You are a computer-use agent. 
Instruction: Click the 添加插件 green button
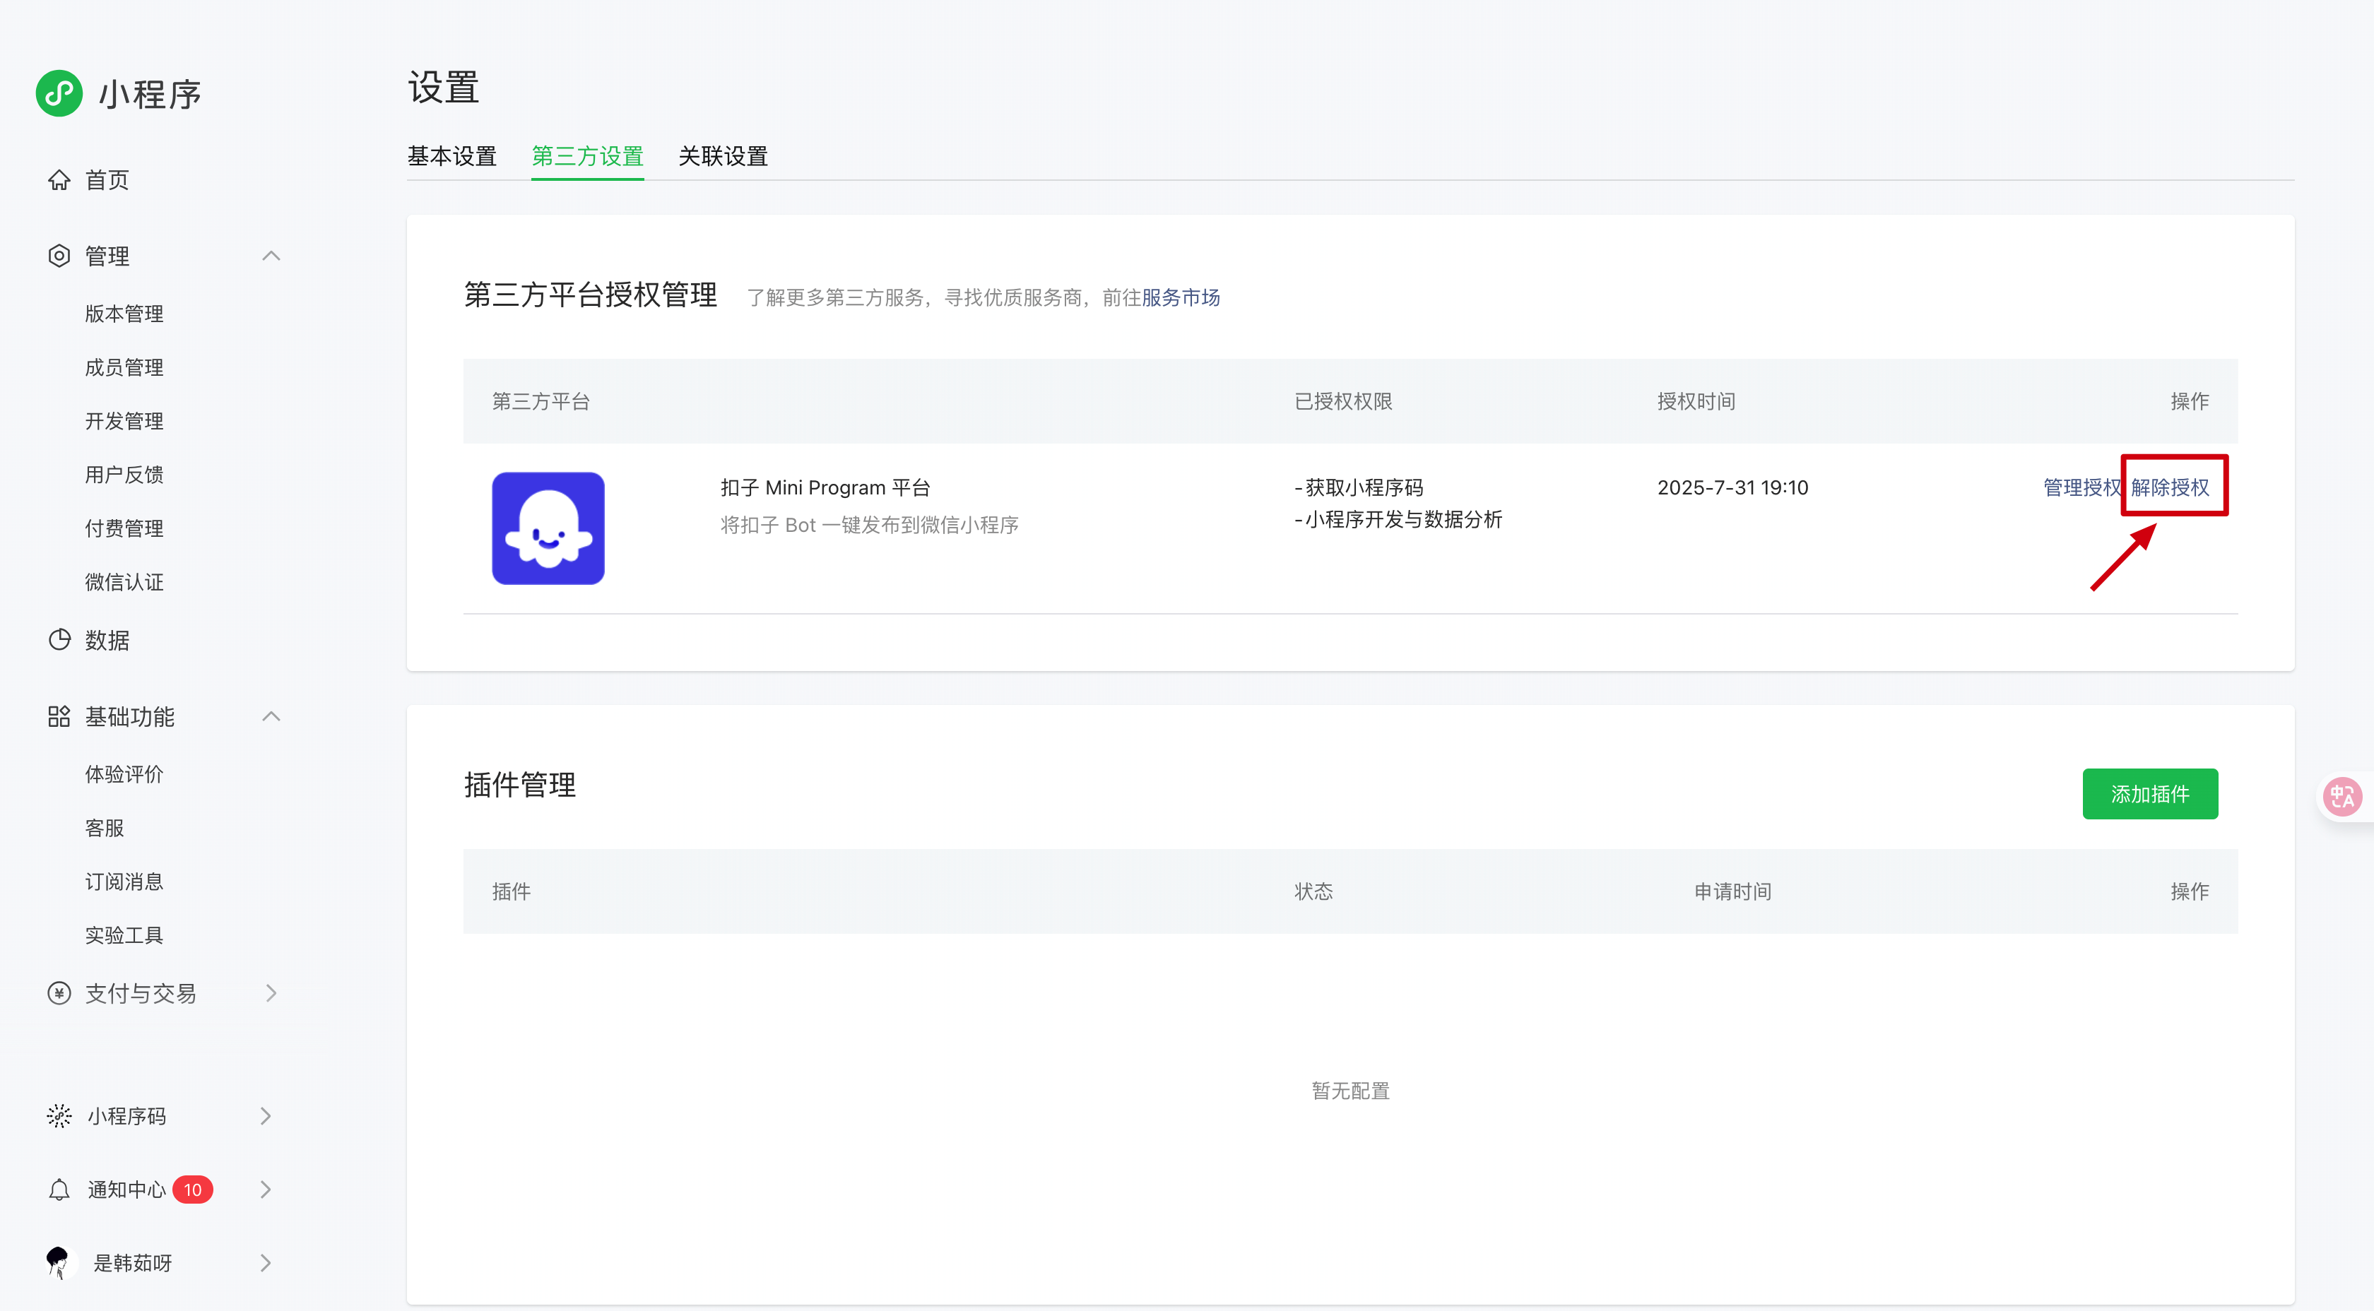point(2149,793)
